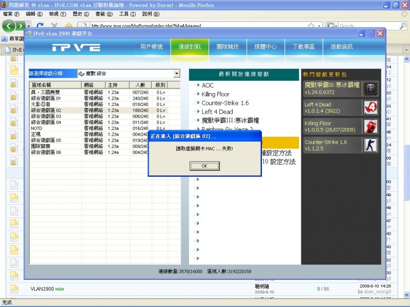Viewport: 410px width, 307px height.
Task: Click the Killing Floor red face icon
Action: coord(370,126)
